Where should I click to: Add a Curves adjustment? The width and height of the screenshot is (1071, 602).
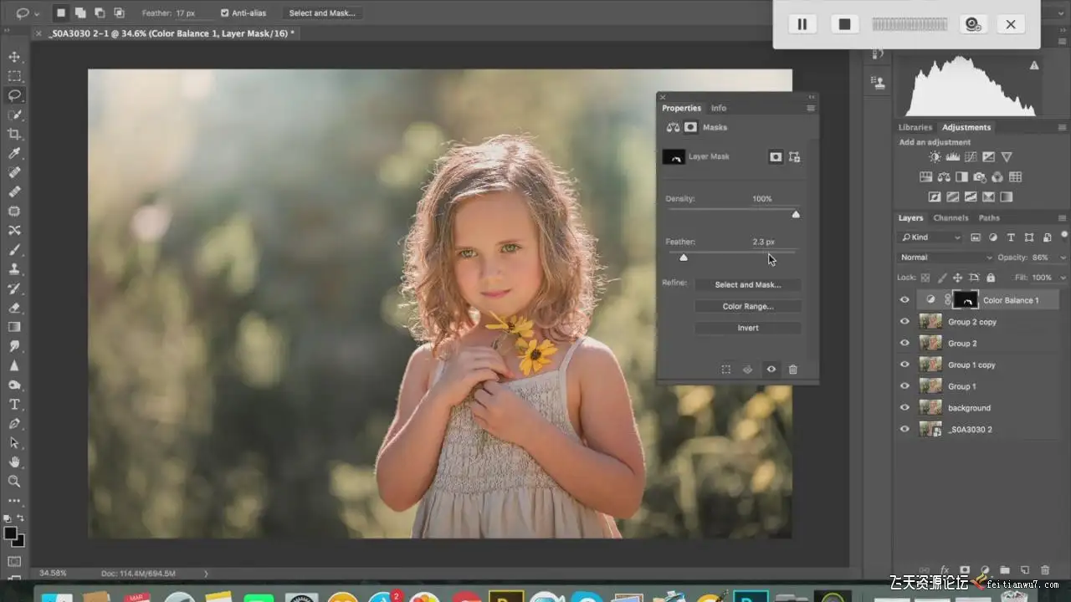pos(971,157)
